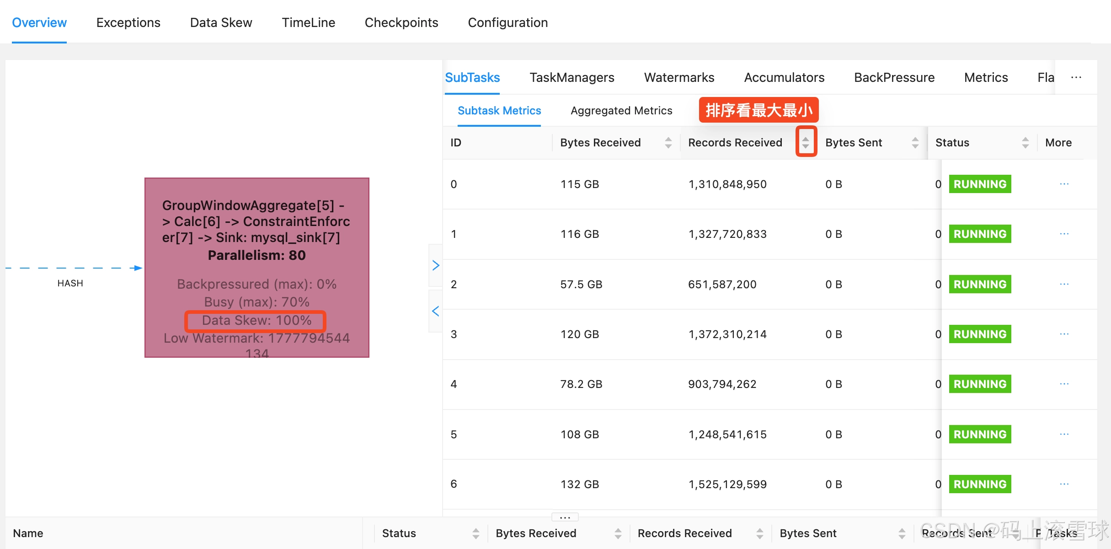This screenshot has width=1111, height=549.
Task: Click the 115 GB bytes cell
Action: [x=580, y=184]
